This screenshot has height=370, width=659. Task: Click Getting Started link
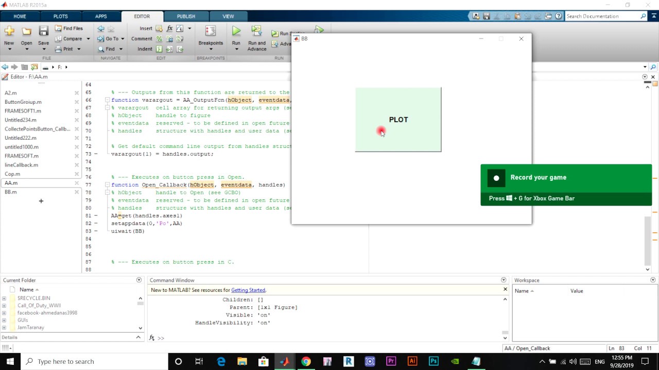(x=248, y=290)
